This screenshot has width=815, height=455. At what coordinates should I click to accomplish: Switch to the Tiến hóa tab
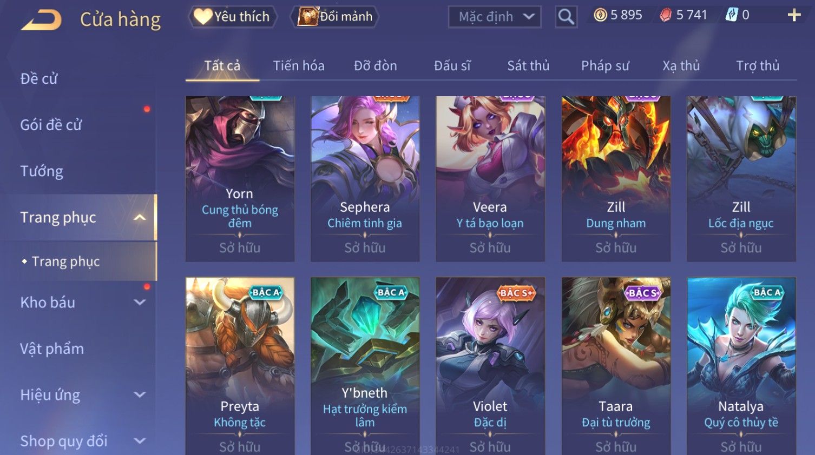299,66
